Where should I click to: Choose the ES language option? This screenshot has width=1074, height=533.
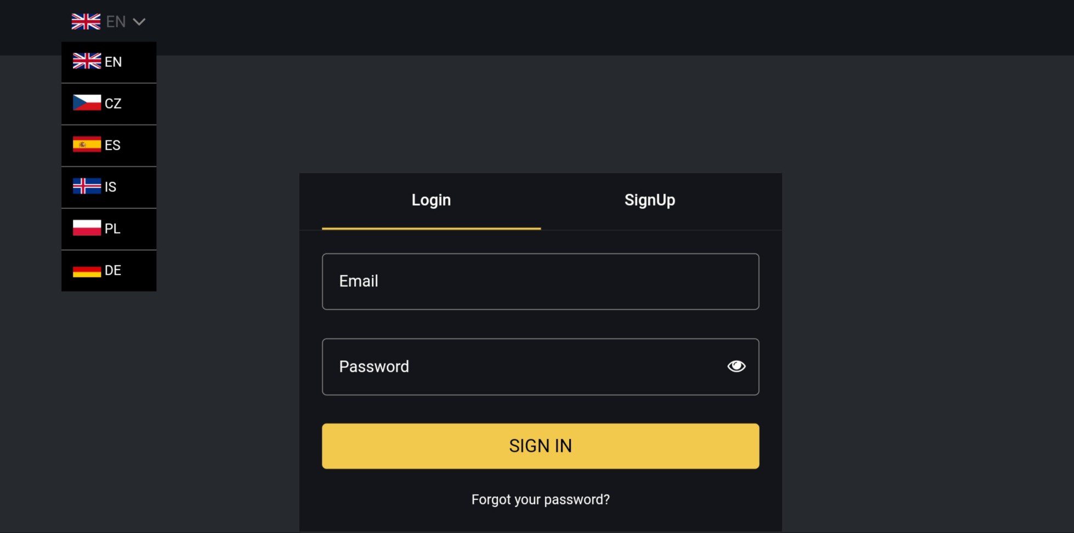(109, 145)
